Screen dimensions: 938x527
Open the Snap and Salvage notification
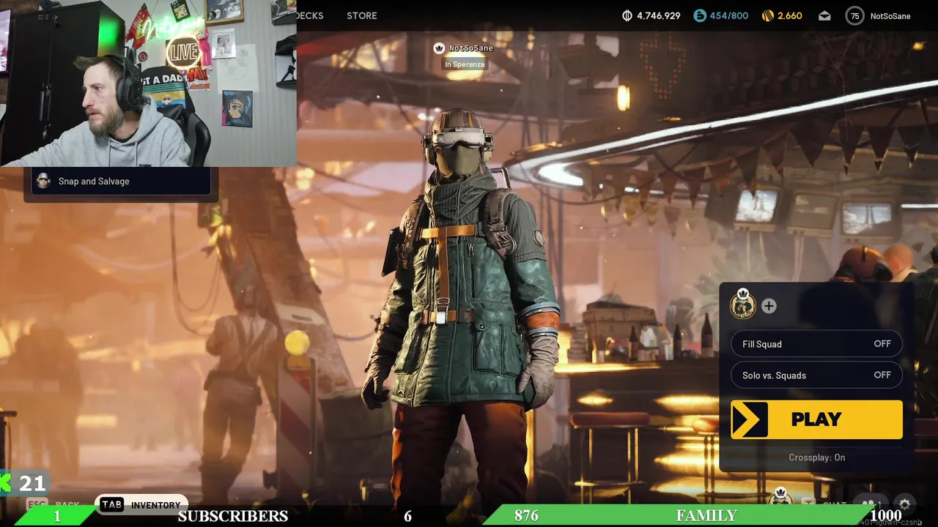point(121,182)
